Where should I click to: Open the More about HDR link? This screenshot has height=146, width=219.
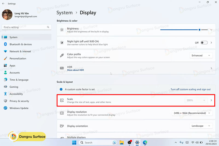click(75, 70)
